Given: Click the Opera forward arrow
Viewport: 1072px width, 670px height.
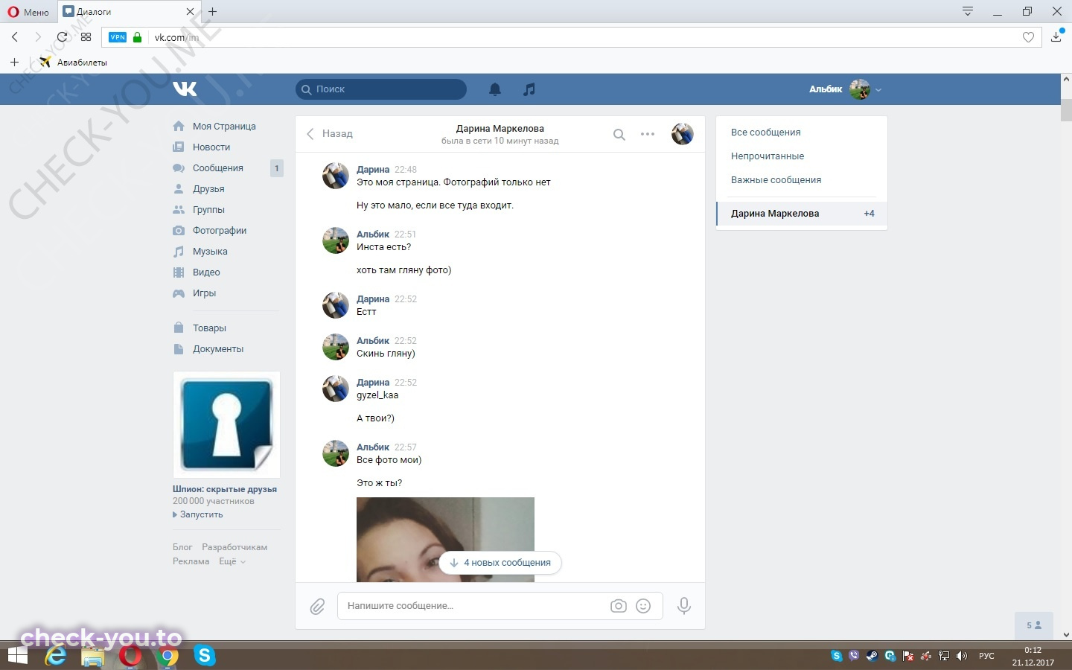Looking at the screenshot, I should coord(38,37).
